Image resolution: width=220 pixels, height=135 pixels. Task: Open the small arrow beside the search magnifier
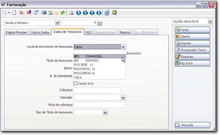(9, 13)
